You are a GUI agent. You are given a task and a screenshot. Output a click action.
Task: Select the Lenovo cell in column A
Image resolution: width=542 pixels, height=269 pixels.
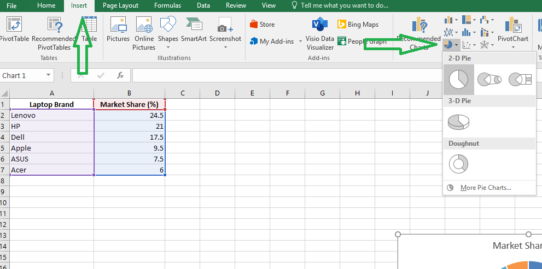pyautogui.click(x=52, y=115)
